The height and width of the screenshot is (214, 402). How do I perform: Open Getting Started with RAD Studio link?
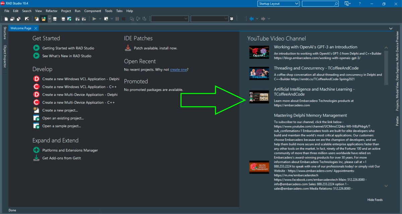click(x=68, y=48)
